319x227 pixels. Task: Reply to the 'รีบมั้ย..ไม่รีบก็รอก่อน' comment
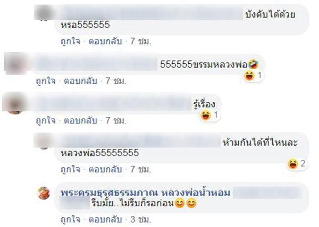(x=105, y=220)
